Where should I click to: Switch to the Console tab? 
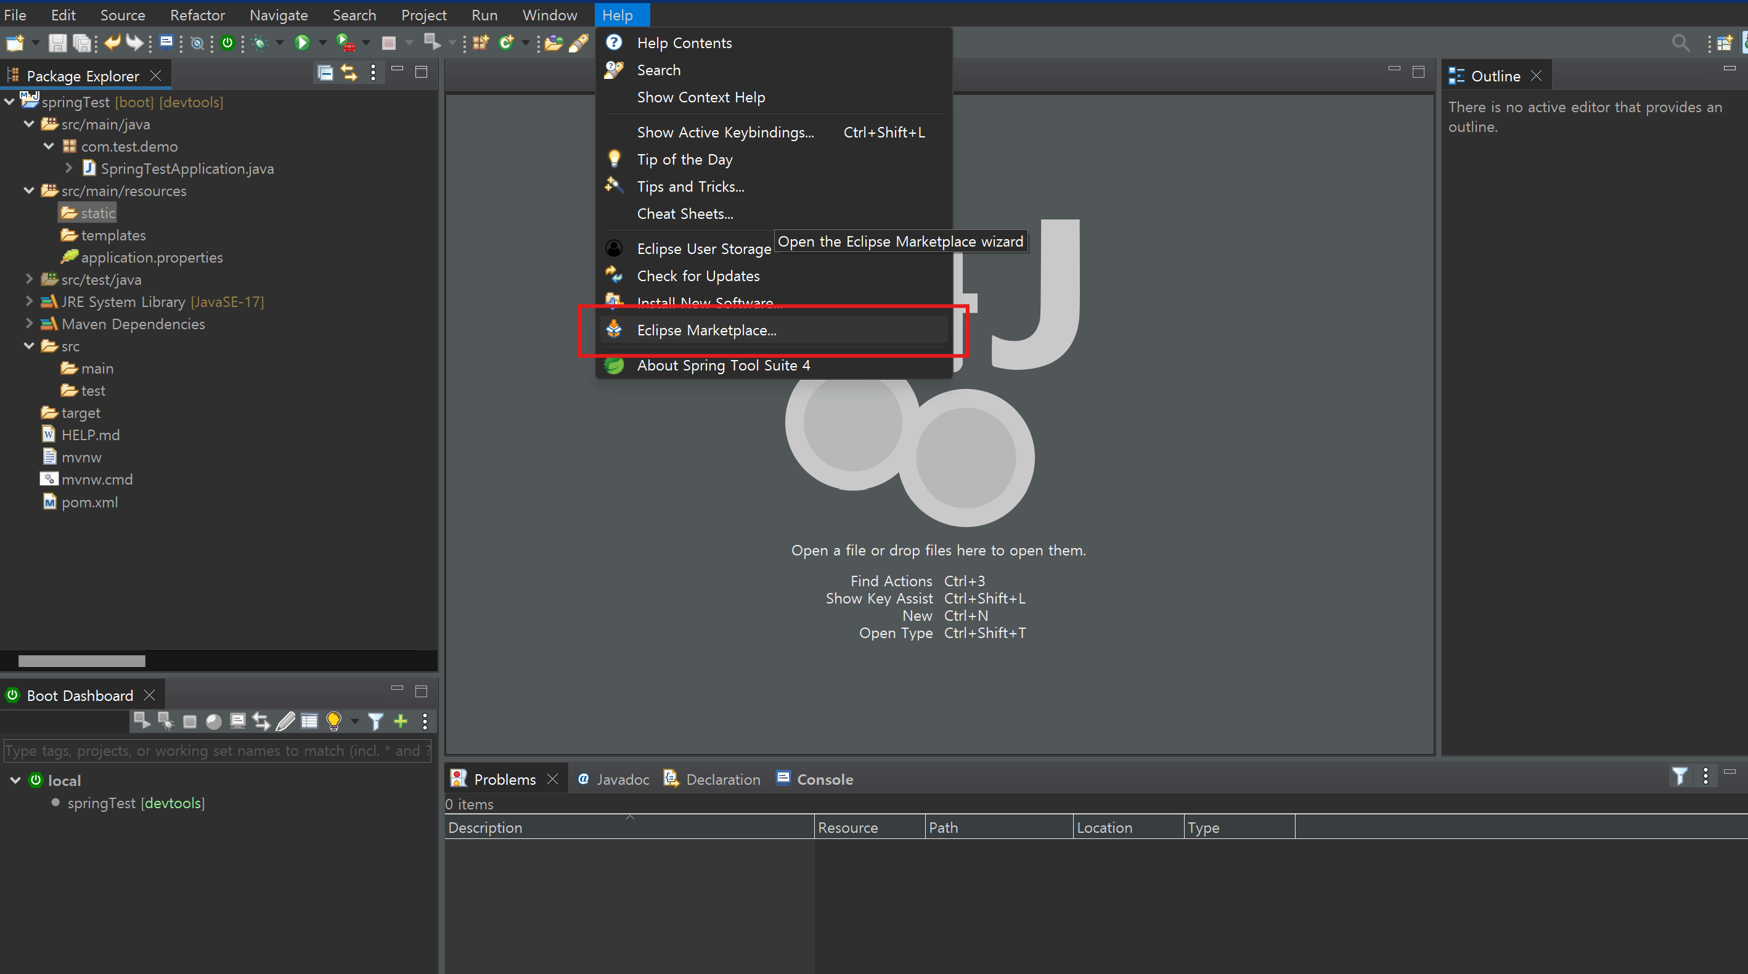(x=824, y=779)
